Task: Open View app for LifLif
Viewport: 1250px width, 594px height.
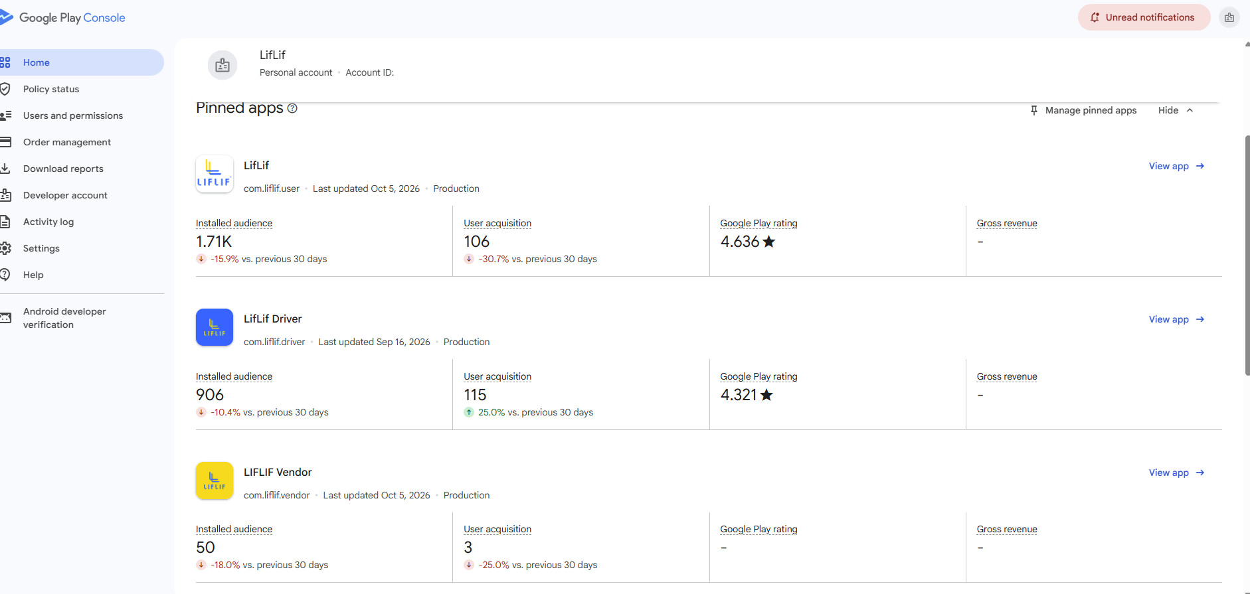Action: point(1176,166)
